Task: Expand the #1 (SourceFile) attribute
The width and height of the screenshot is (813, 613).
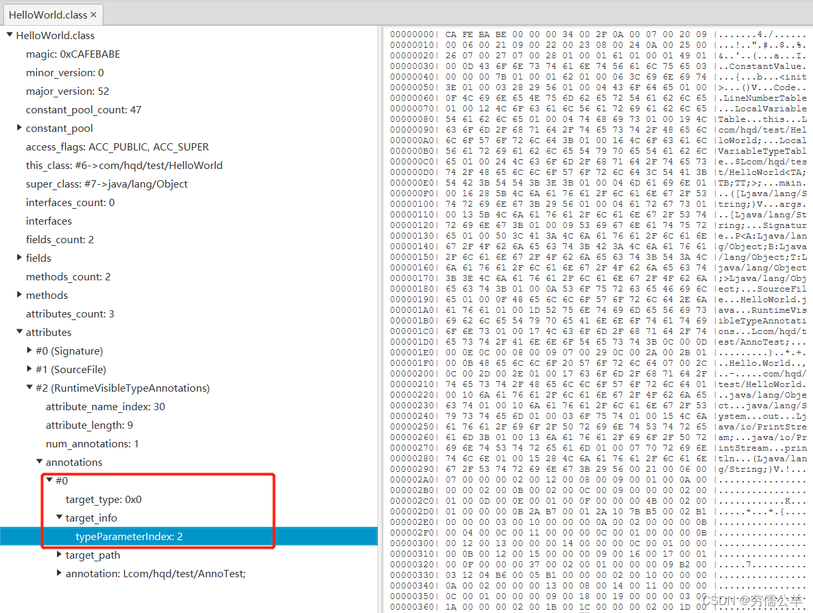Action: click(x=29, y=369)
